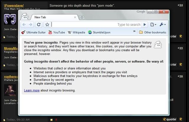Click the quote button at the bottom of the forum

(170, 119)
